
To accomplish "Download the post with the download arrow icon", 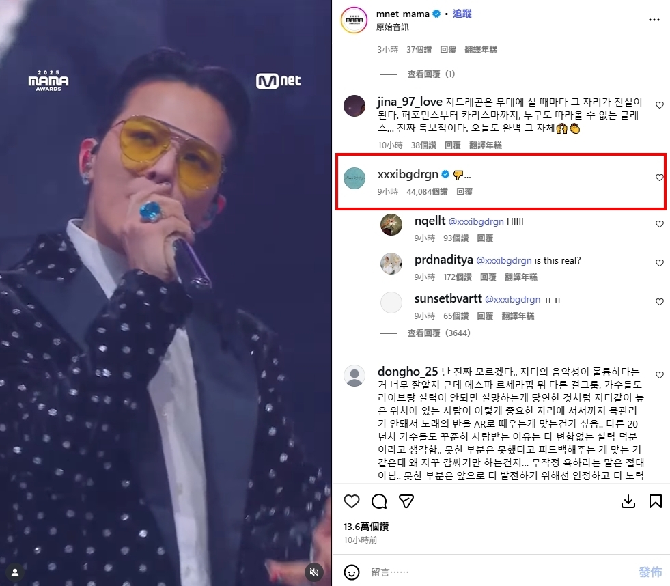I will (628, 501).
